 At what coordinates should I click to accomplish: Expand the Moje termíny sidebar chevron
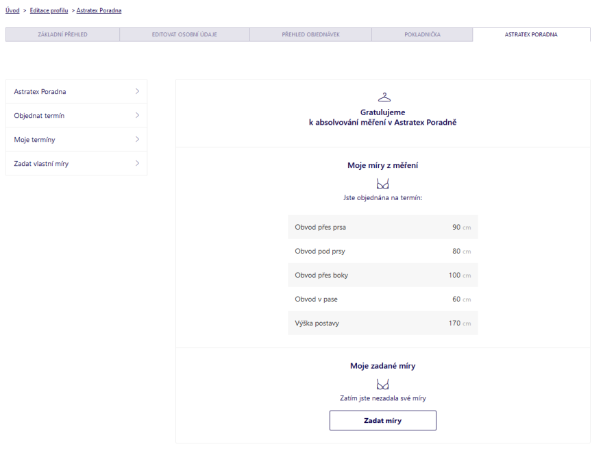tap(137, 139)
